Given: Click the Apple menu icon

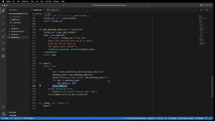Looking at the screenshot, I should [x=3, y=1].
